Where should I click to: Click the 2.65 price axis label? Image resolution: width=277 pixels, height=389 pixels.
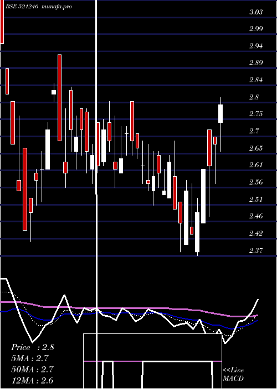[256, 148]
